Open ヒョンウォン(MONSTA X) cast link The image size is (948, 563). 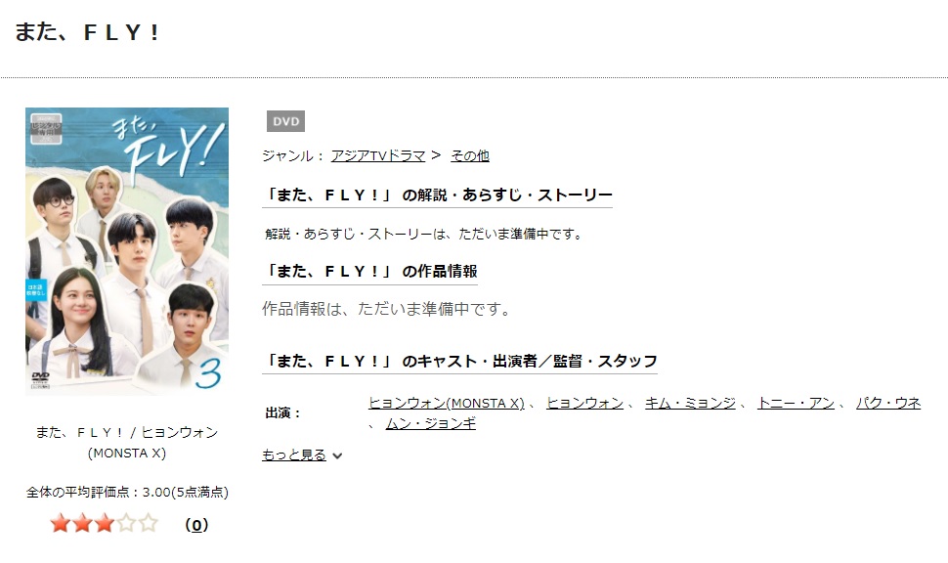pyautogui.click(x=447, y=403)
